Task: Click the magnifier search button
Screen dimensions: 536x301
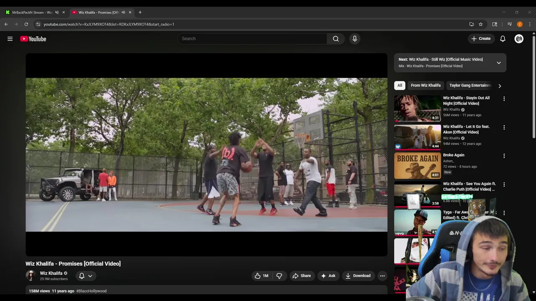Action: (x=336, y=38)
